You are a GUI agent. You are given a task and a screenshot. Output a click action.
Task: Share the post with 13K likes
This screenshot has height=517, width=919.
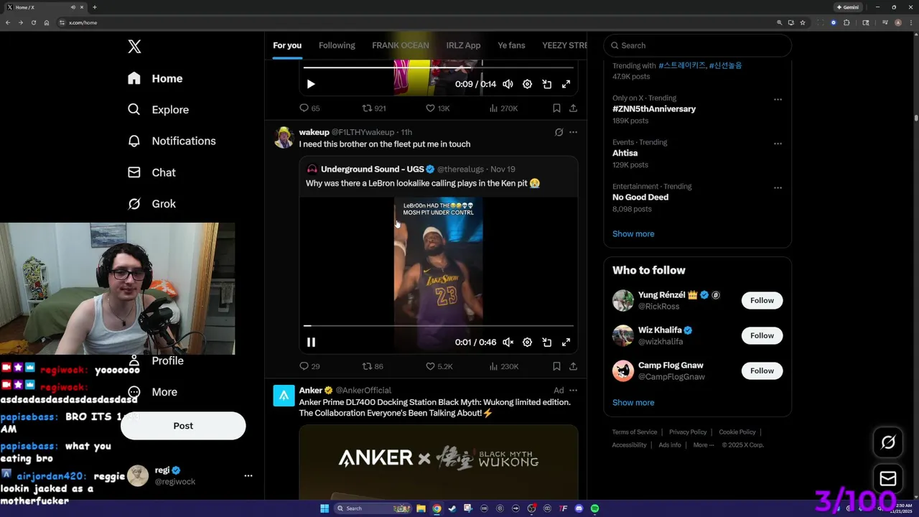point(573,108)
